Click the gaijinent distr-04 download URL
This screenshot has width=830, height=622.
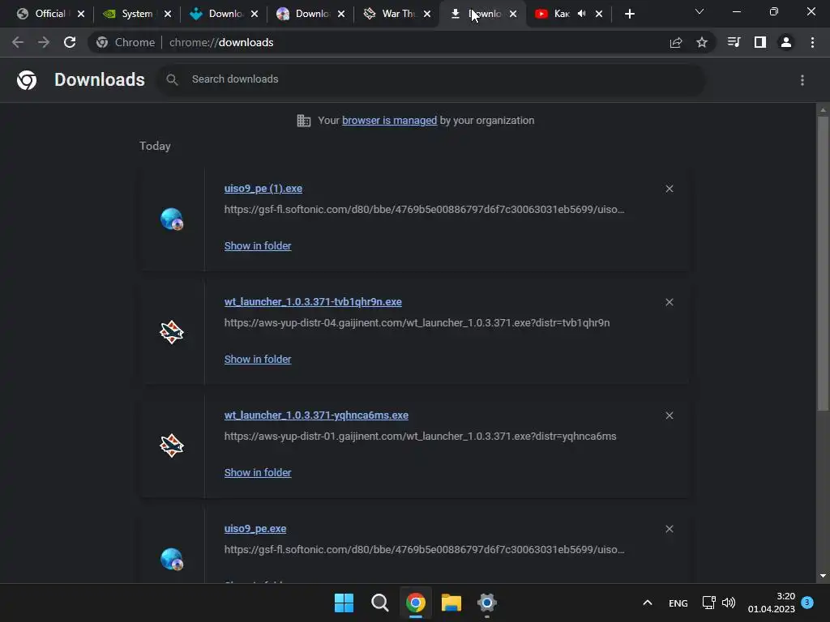[x=417, y=323]
